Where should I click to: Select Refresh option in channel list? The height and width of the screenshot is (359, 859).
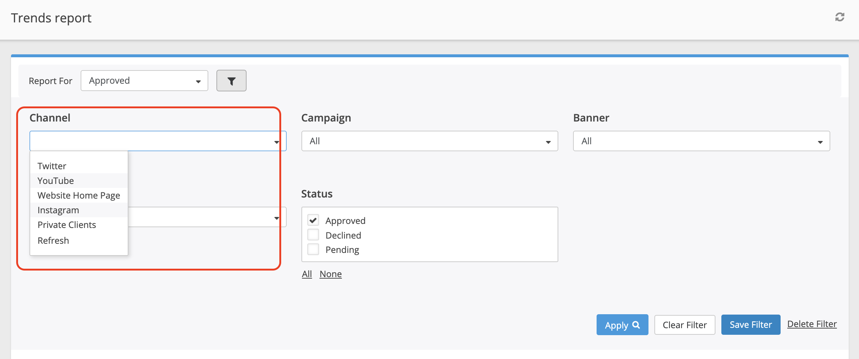coord(53,240)
